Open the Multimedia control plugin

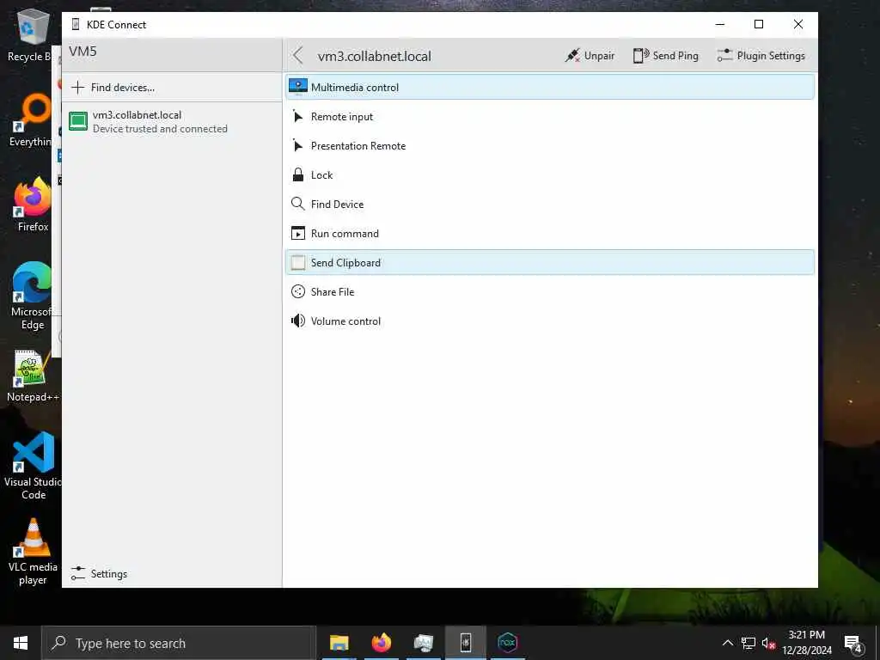[x=549, y=87]
